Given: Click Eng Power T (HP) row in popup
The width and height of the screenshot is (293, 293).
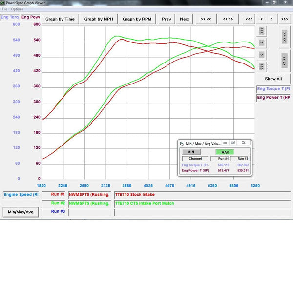Looking at the screenshot, I should [x=215, y=170].
